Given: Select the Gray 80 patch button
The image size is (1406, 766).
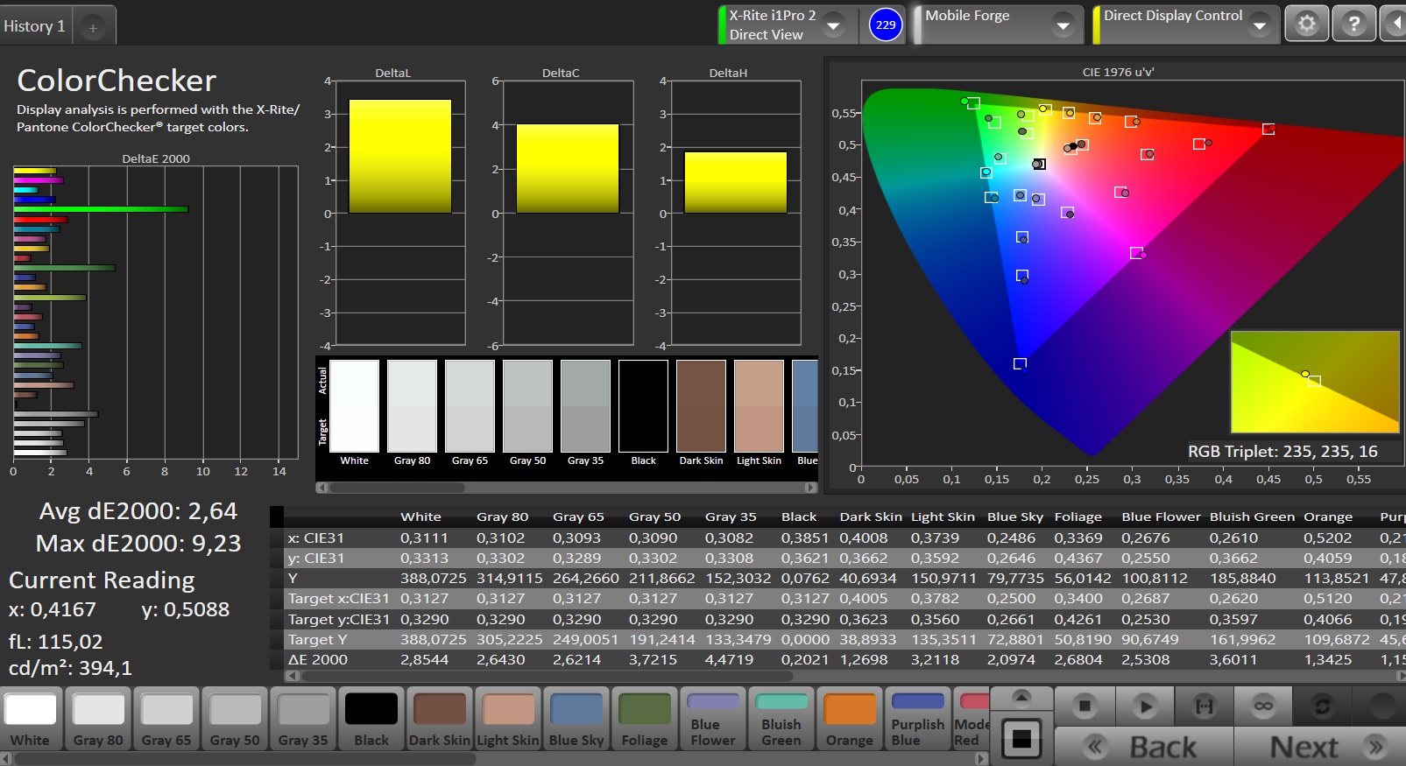Looking at the screenshot, I should pos(98,720).
